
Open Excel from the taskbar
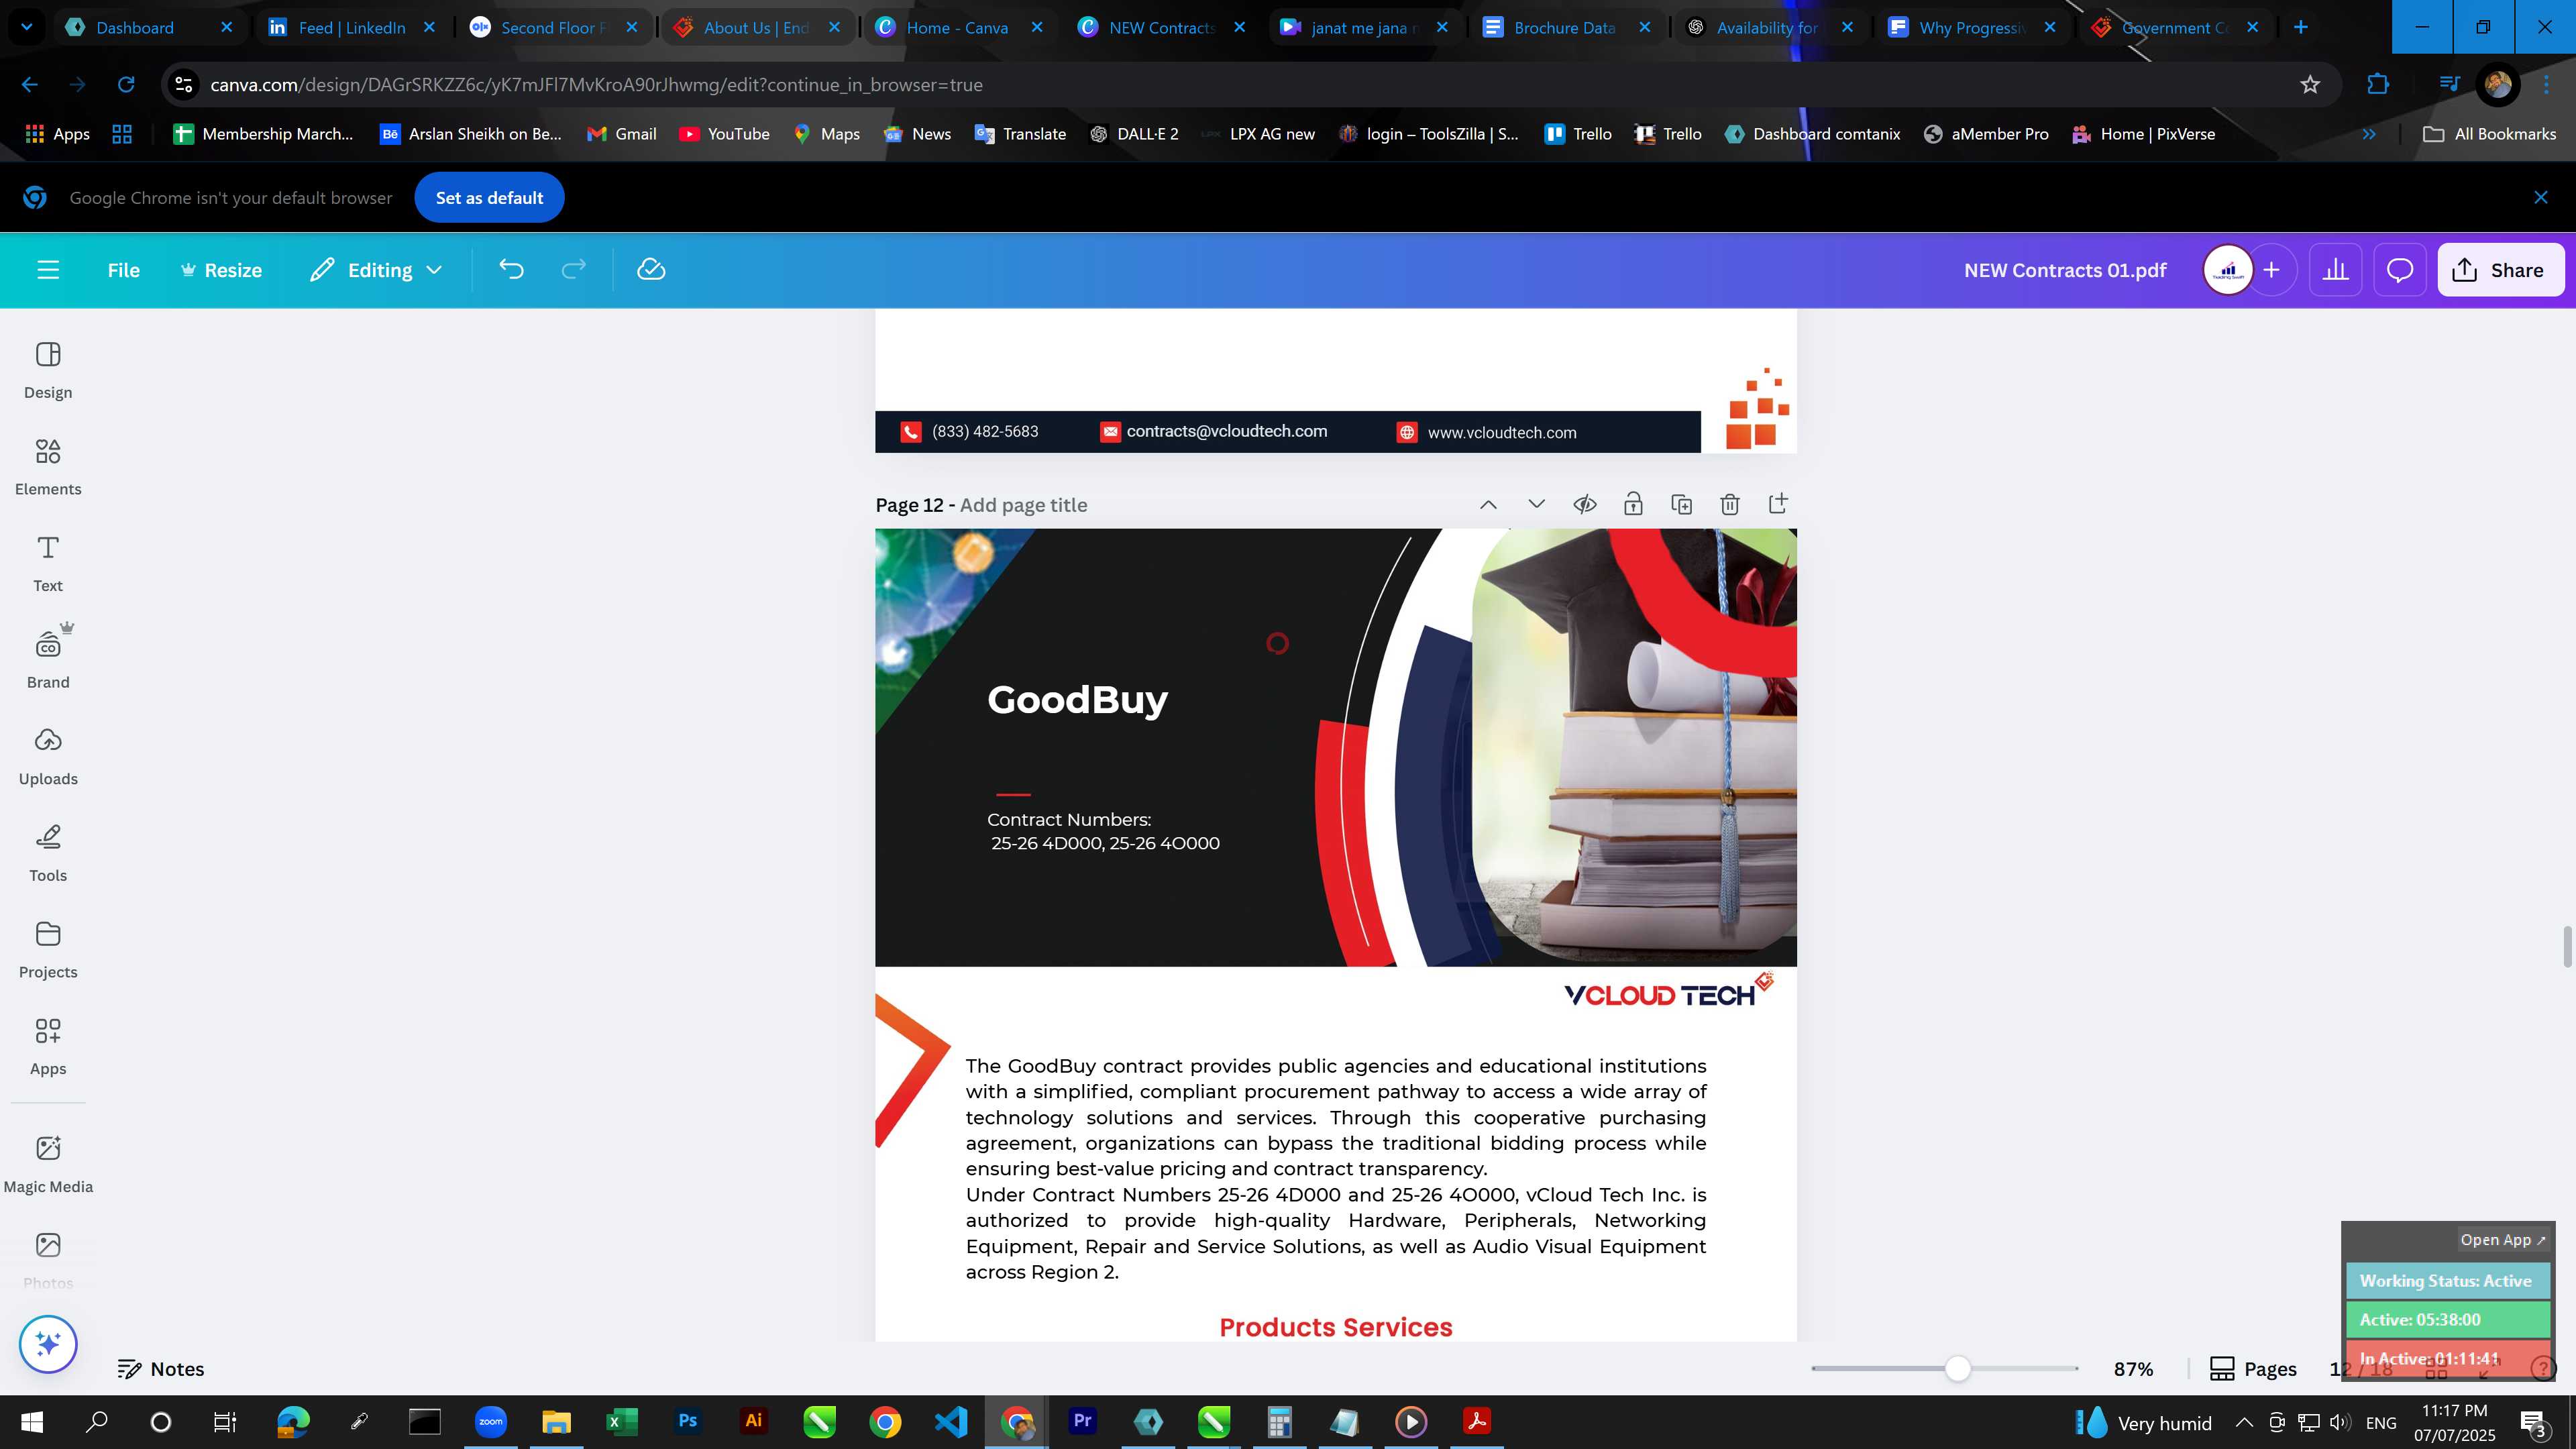tap(622, 1422)
